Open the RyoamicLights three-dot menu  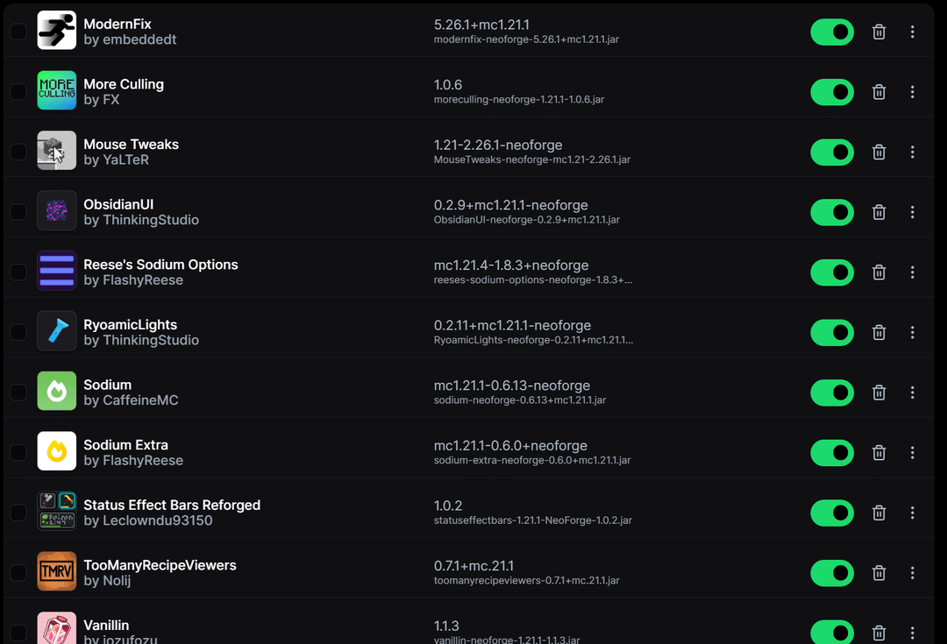(x=912, y=332)
